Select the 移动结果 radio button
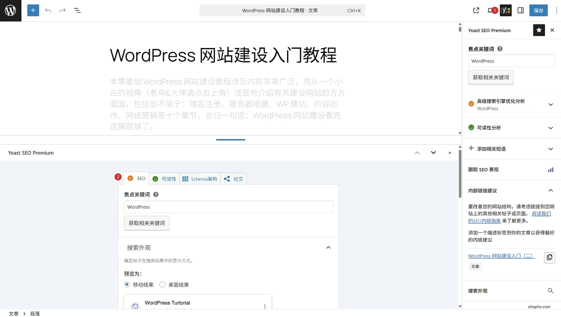 127,284
